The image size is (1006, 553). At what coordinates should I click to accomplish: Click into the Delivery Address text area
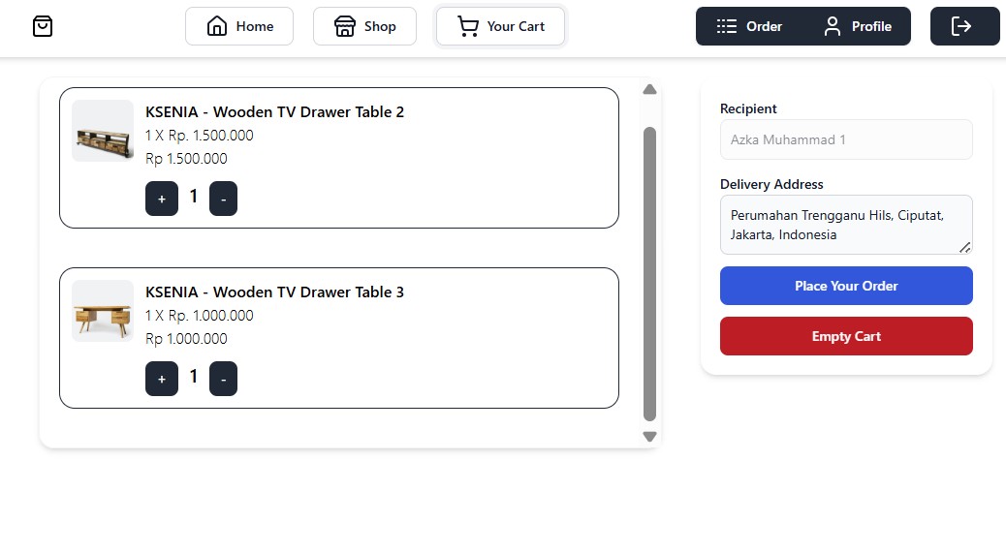coord(846,225)
